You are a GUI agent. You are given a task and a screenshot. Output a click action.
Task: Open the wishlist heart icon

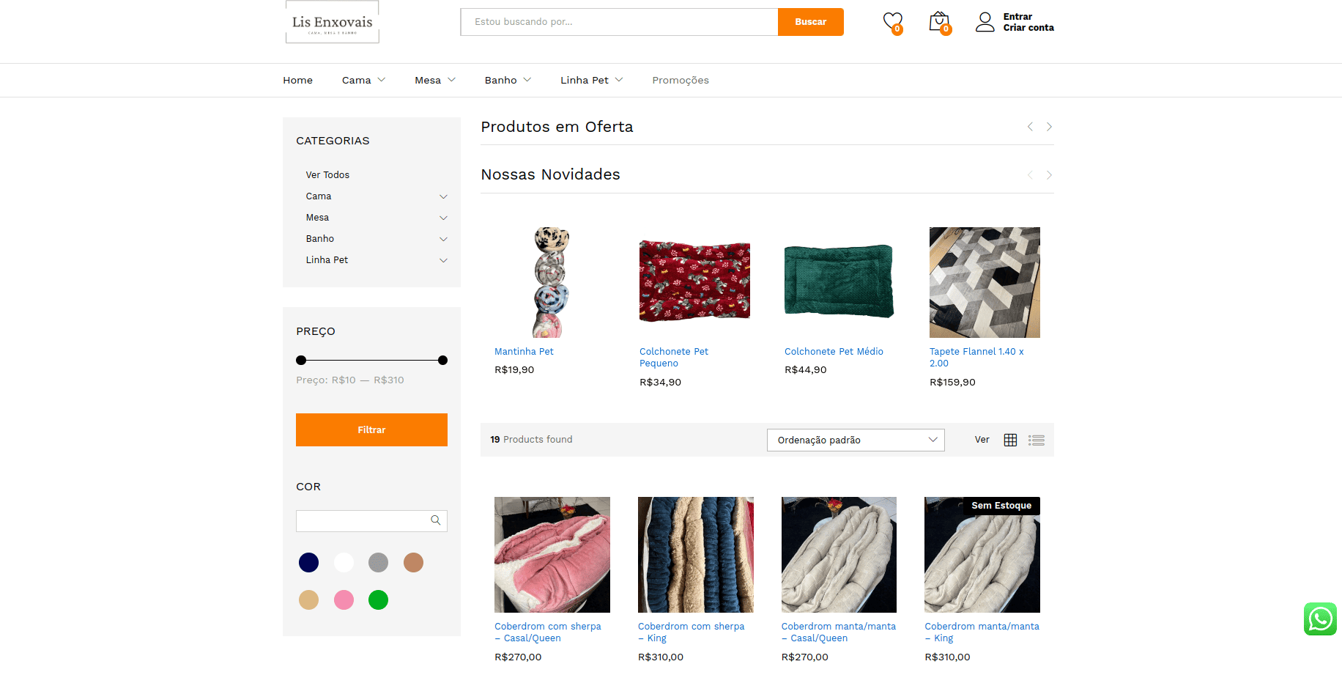tap(892, 22)
